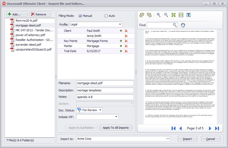This screenshot has height=148, width=228.
Task: Open the Profile Legal dropdown
Action: 120,24
